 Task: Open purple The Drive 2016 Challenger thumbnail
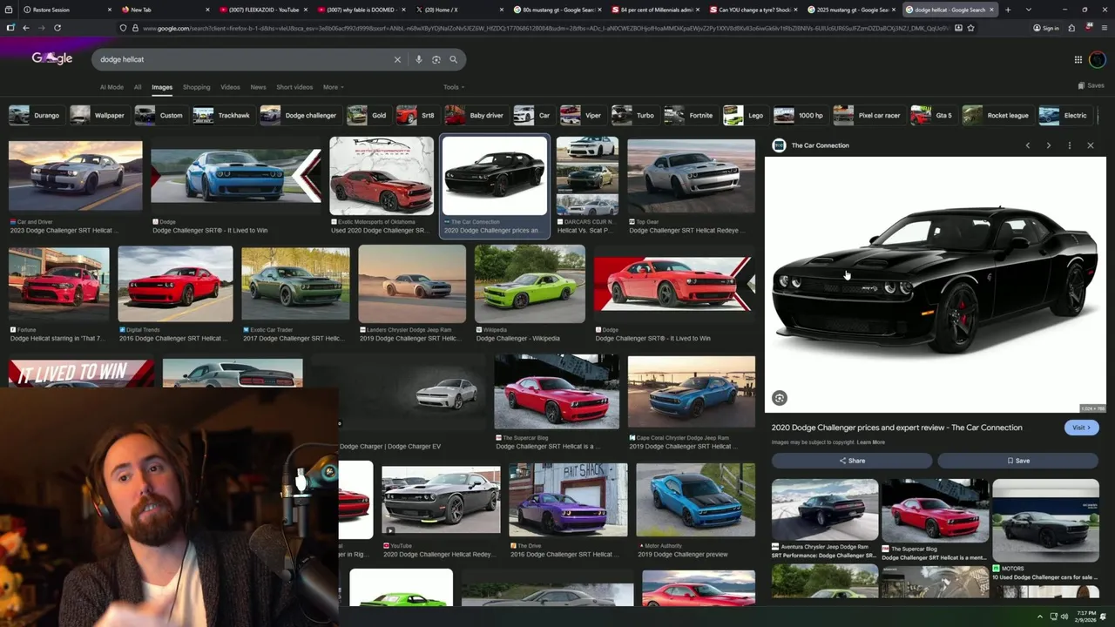click(x=568, y=499)
